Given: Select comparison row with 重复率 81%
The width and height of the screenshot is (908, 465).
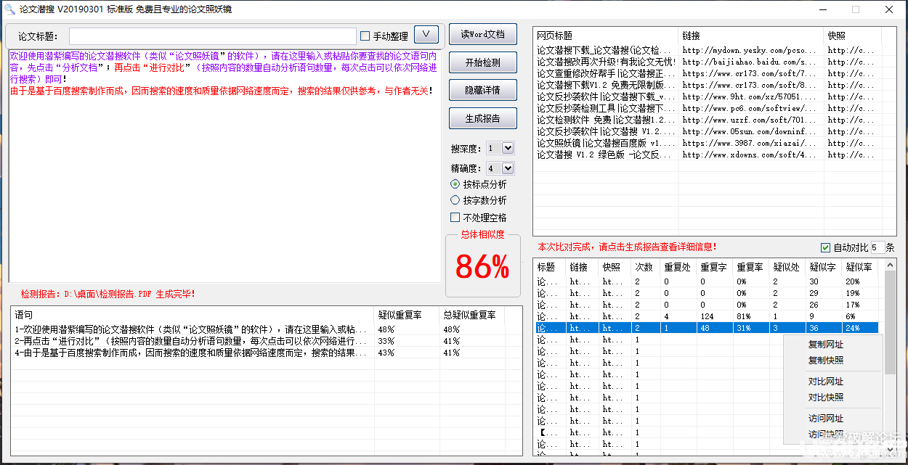Looking at the screenshot, I should coord(707,316).
